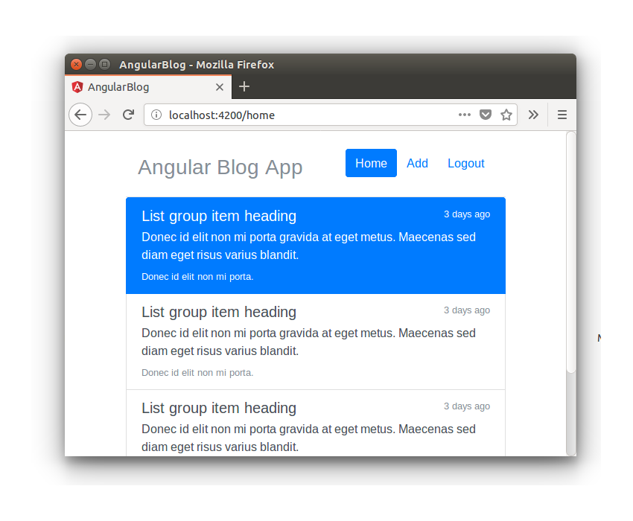Open the page actions three-dot menu
The height and width of the screenshot is (521, 633).
coord(465,115)
